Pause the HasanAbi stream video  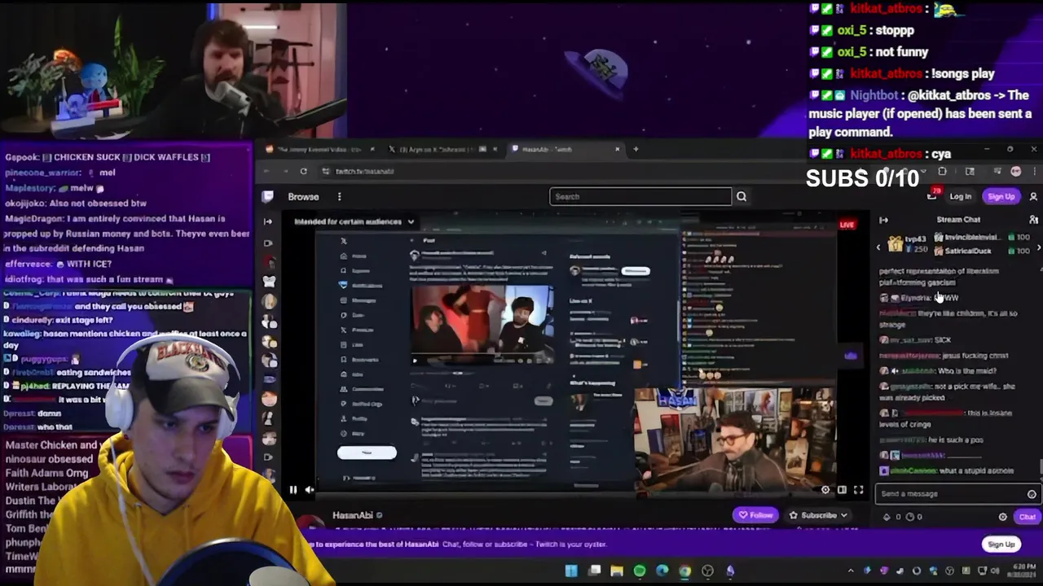(x=293, y=489)
